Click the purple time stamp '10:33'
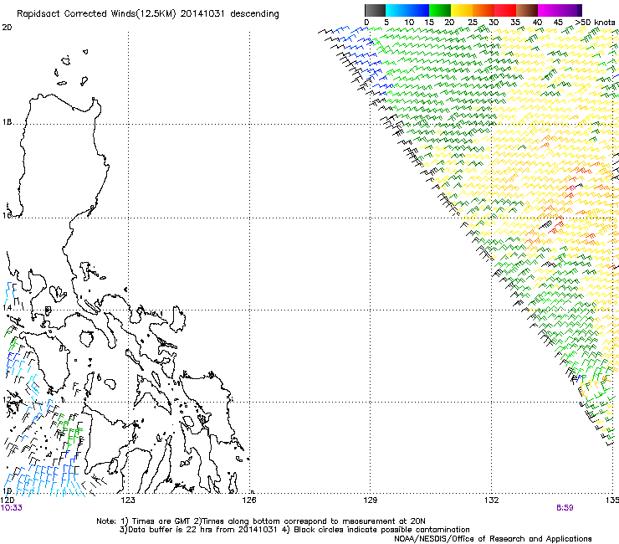The height and width of the screenshot is (544, 619). (12, 508)
